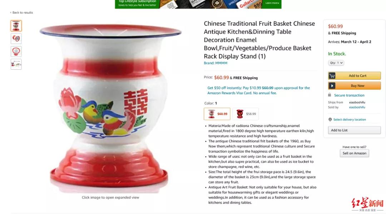Click the play icon on Buy Now
This screenshot has width=386, height=214.
point(332,86)
